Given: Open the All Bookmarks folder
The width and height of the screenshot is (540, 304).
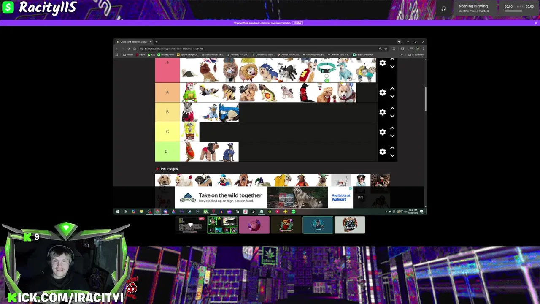Looking at the screenshot, I should click(416, 54).
